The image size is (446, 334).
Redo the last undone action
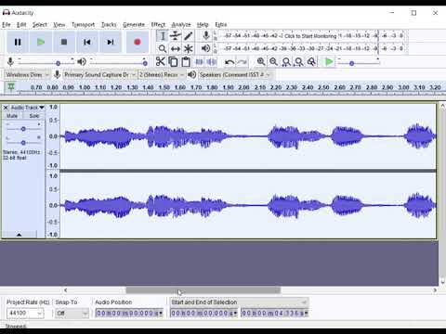click(x=243, y=62)
